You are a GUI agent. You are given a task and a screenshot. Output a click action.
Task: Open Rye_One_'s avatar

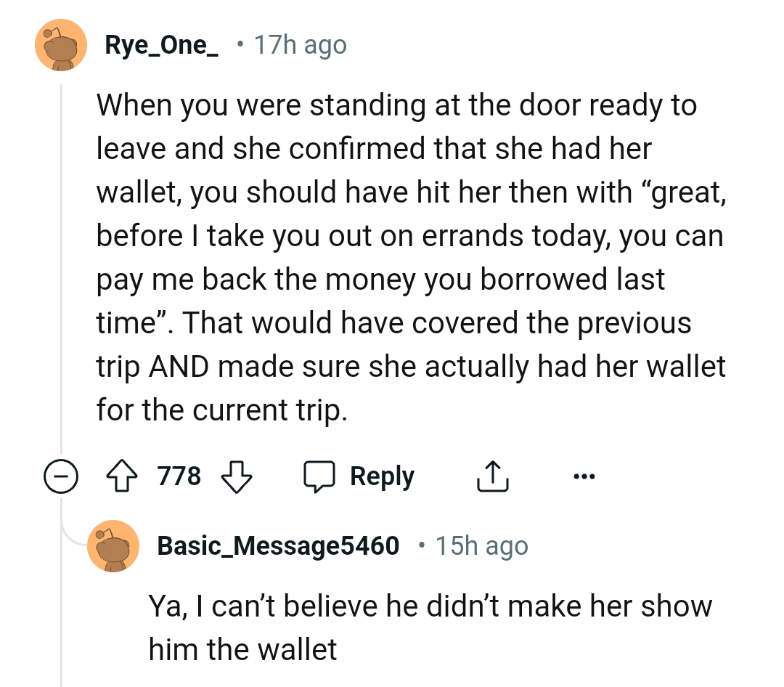tap(60, 45)
